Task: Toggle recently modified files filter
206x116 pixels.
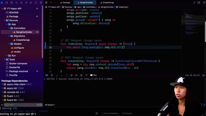Action: [38, 105]
